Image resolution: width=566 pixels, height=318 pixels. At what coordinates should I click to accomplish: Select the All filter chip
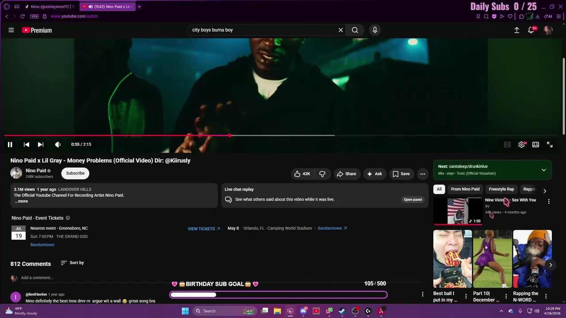(439, 189)
